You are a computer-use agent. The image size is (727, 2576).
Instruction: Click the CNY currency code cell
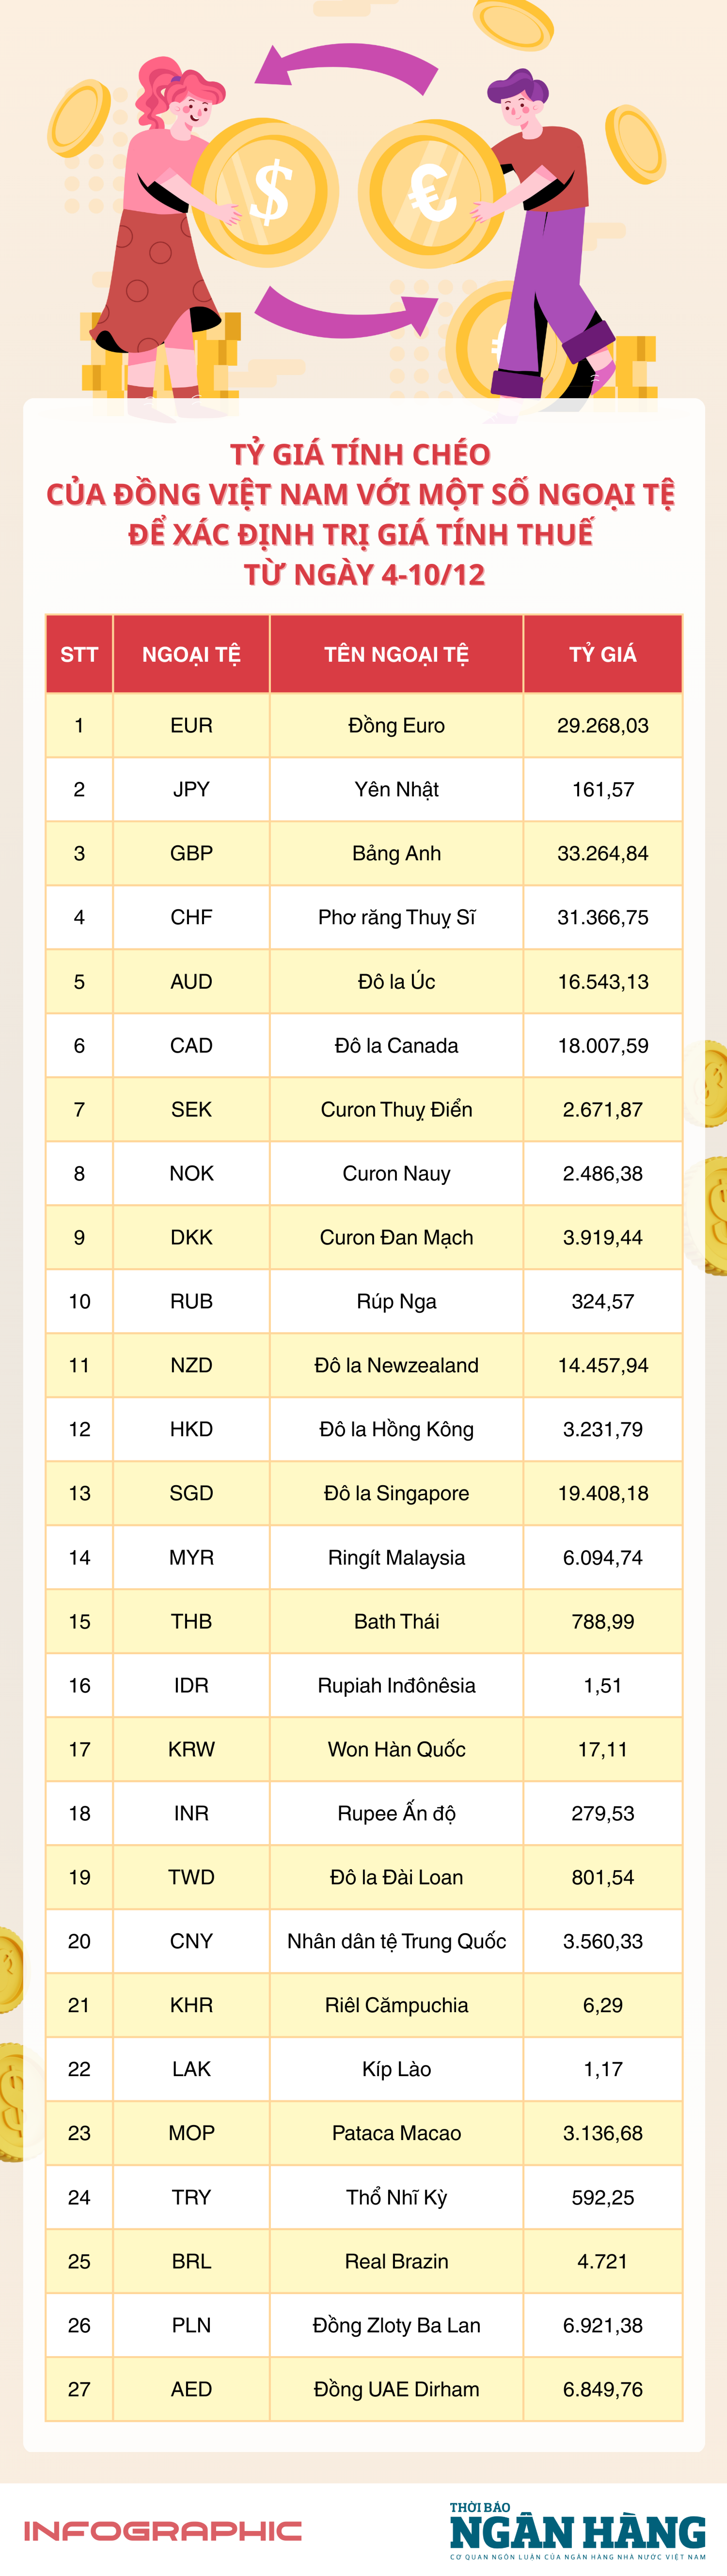pyautogui.click(x=191, y=1941)
